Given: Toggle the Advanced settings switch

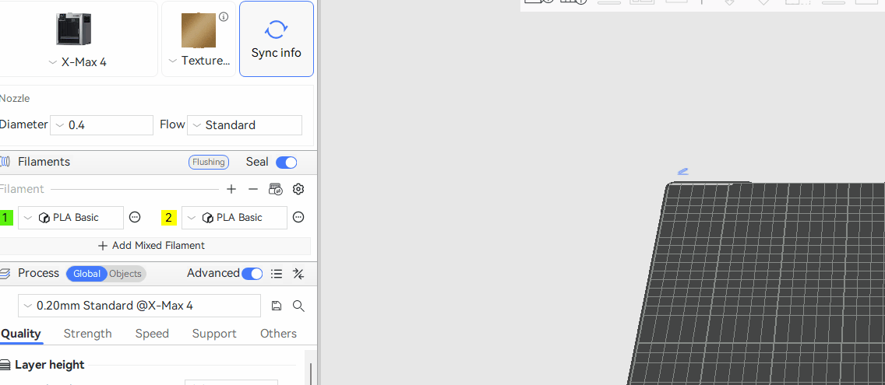Looking at the screenshot, I should (252, 274).
